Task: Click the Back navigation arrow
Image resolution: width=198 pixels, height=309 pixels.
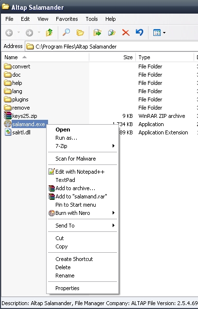Action: (x=9, y=33)
